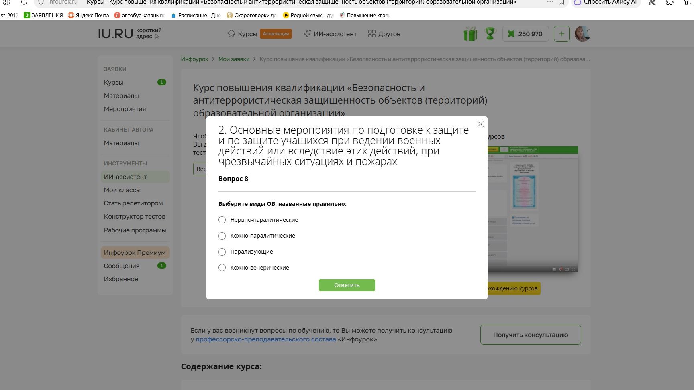This screenshot has height=390, width=694.
Task: Expand the Другое menu in header
Action: (384, 34)
